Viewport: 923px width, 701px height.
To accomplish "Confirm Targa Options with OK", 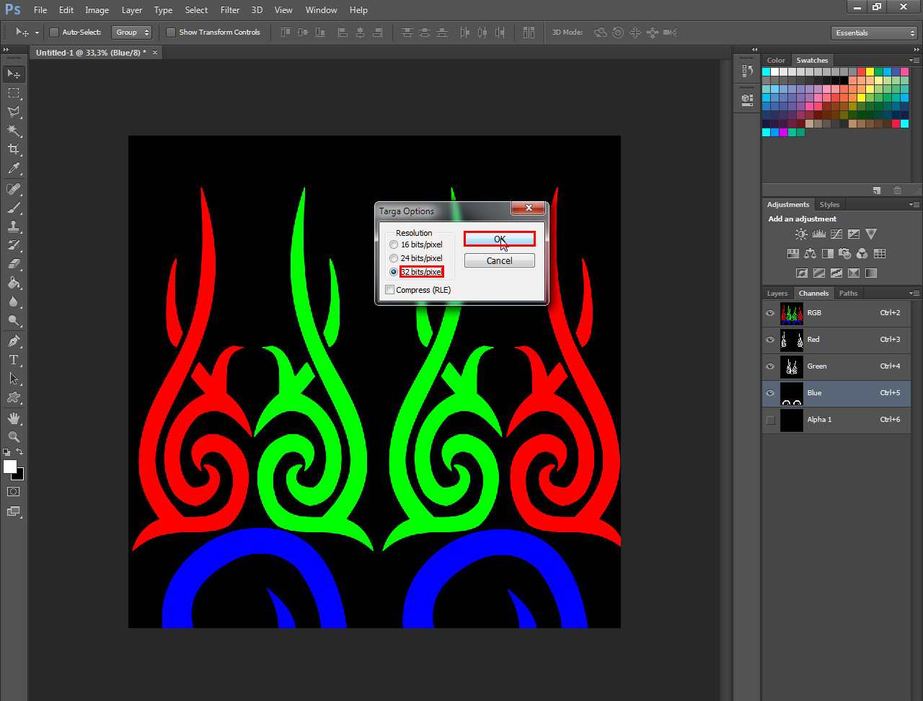I will pyautogui.click(x=499, y=239).
